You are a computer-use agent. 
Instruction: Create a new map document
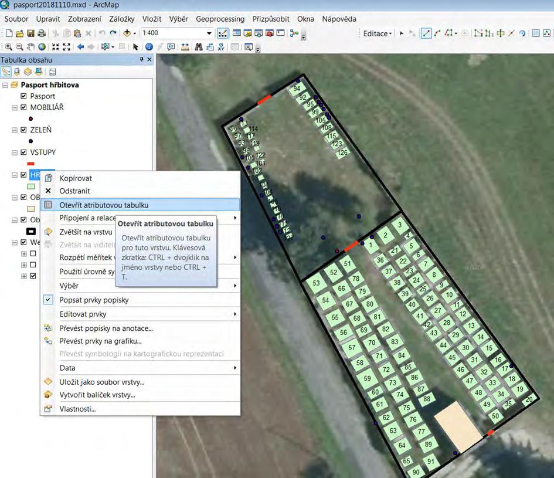(x=9, y=33)
